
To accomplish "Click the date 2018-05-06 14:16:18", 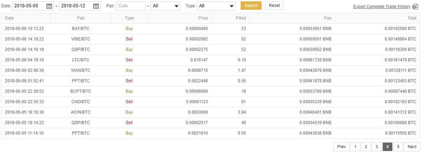I will [x=24, y=50].
